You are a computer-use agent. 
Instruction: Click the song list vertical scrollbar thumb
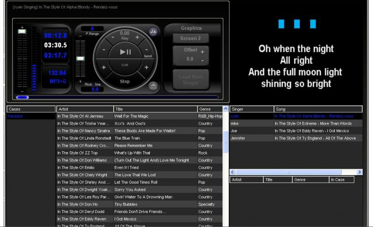[x=226, y=142]
